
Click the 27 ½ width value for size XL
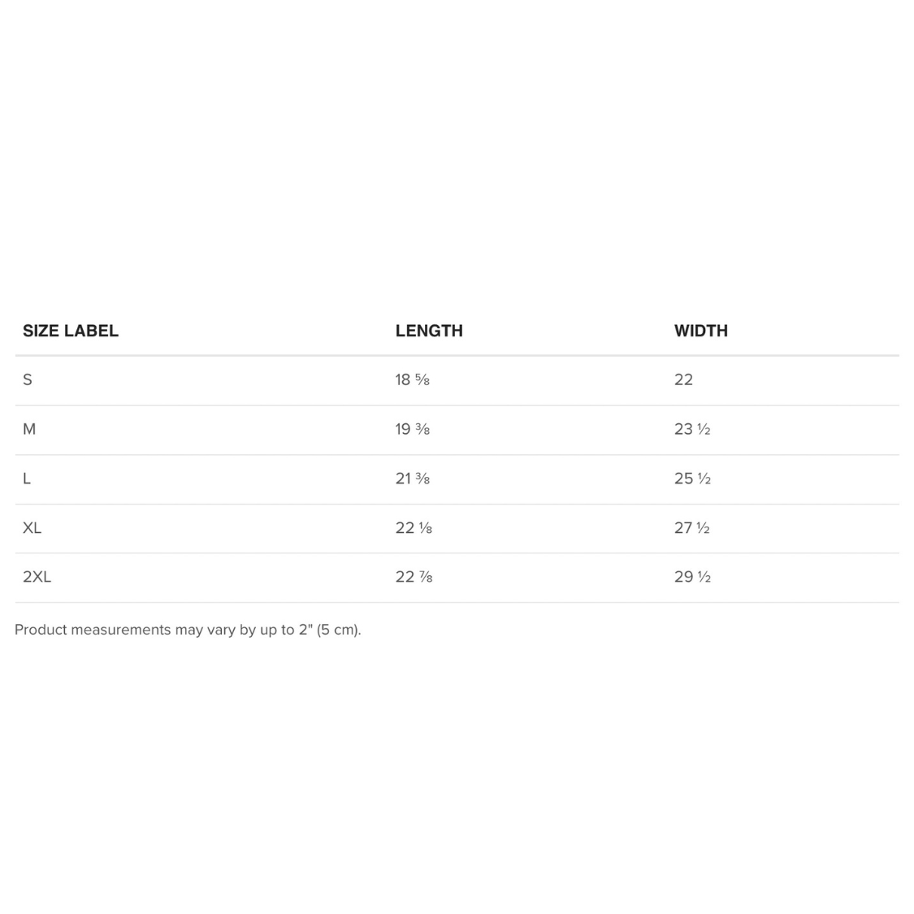(692, 528)
